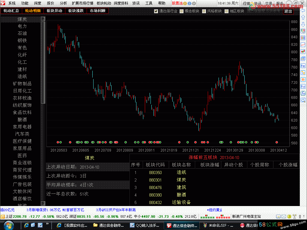Open the candlestick K-line chart icon

[303, 52]
